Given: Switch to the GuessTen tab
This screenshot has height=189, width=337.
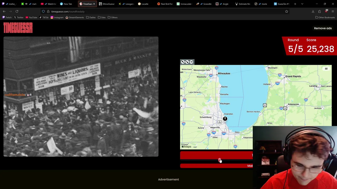Looking at the screenshot, I should 282,4.
